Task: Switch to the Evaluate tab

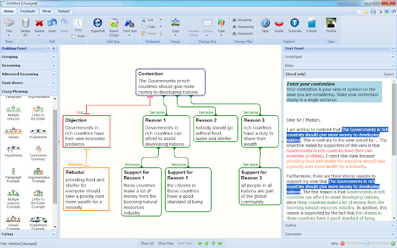Action: (x=28, y=11)
